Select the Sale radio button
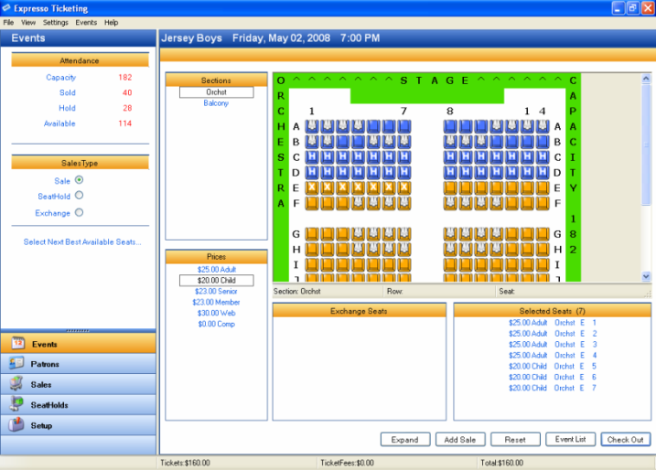Image resolution: width=656 pixels, height=470 pixels. [x=79, y=180]
